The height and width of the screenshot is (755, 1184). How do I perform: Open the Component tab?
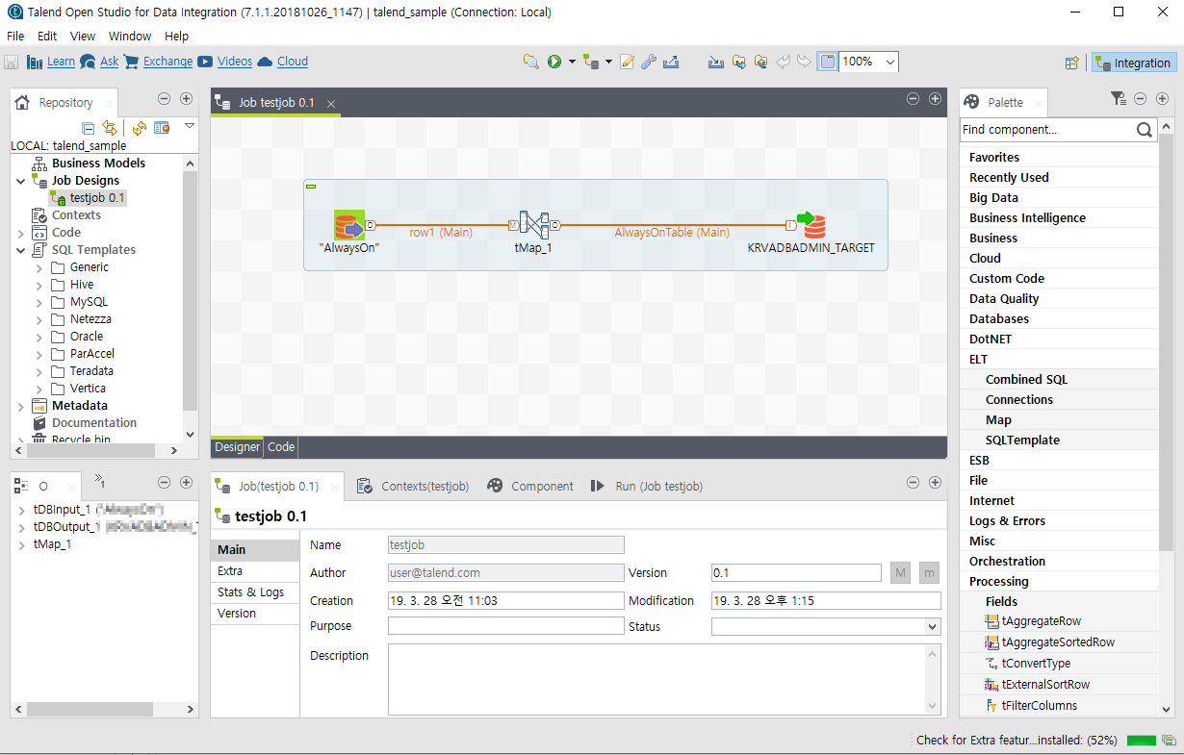click(x=530, y=487)
